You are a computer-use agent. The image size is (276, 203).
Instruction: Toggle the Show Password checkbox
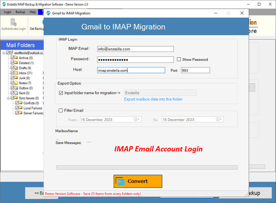(x=179, y=59)
